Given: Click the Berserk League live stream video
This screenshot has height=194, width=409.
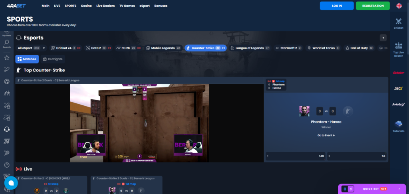Looking at the screenshot, I should point(139,123).
